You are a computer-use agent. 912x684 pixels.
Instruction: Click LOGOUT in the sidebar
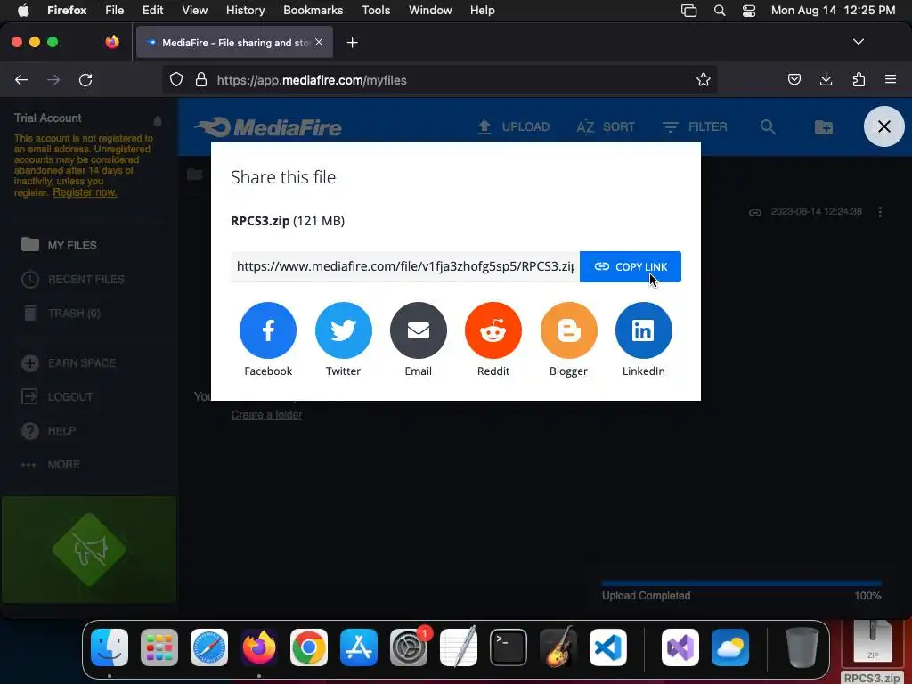[57, 396]
